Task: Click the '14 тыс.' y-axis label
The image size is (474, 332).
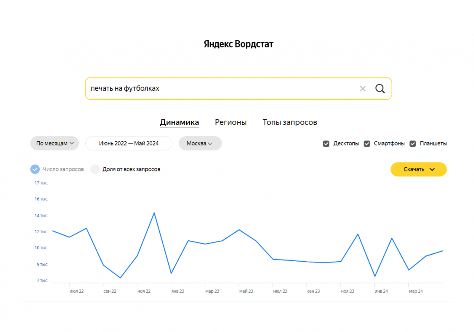Action: click(41, 216)
